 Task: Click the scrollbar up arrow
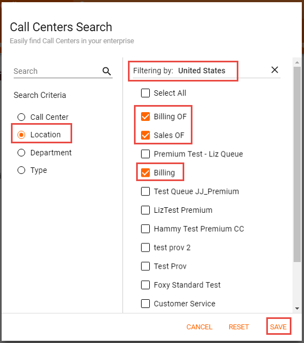coord(297,62)
